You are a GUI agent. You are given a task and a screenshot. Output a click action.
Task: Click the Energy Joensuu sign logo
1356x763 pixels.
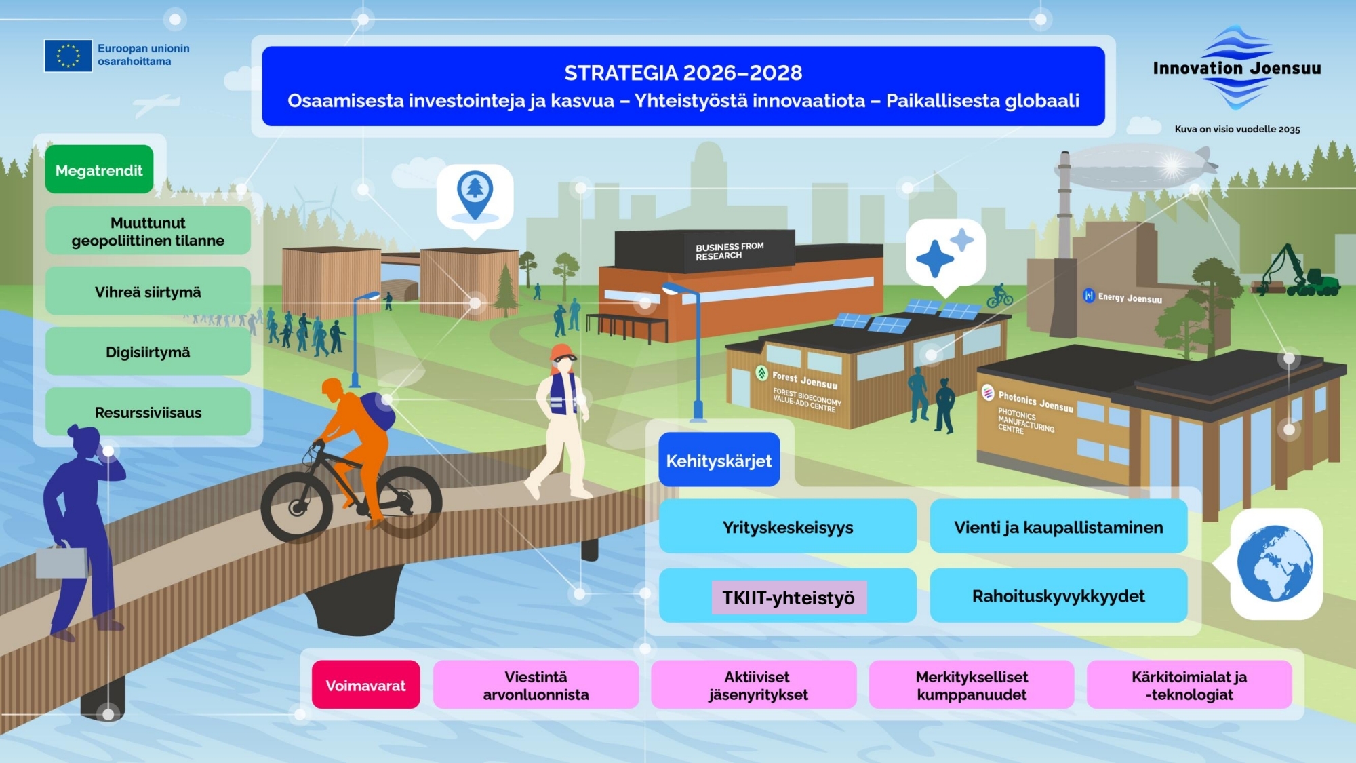coord(1088,295)
